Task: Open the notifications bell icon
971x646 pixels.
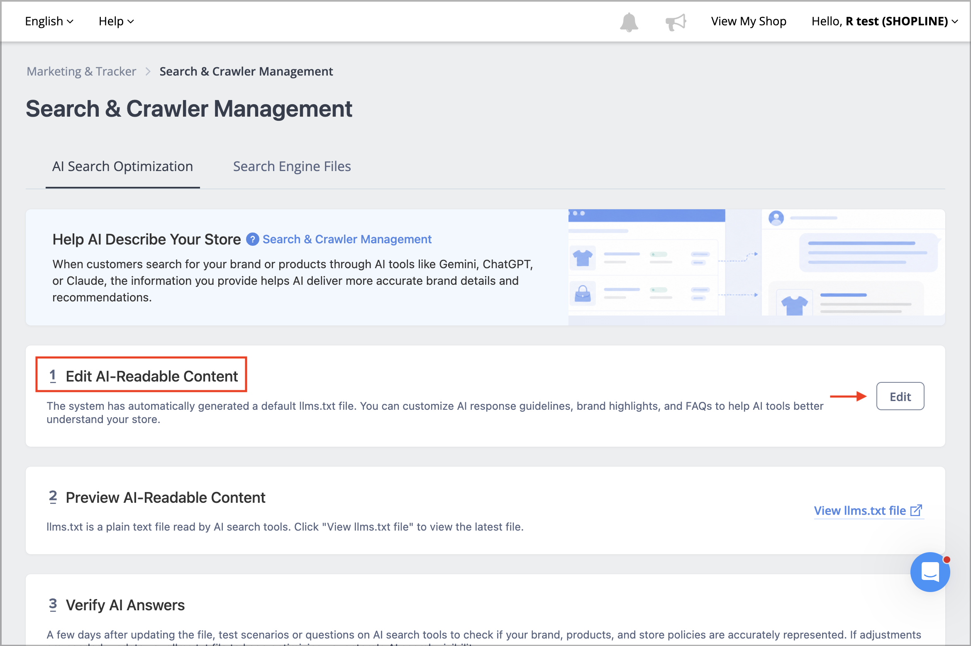Action: point(629,22)
